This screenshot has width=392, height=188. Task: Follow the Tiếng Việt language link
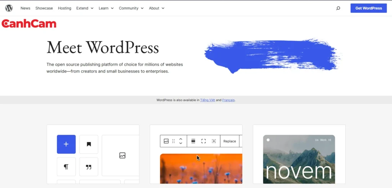(x=207, y=100)
